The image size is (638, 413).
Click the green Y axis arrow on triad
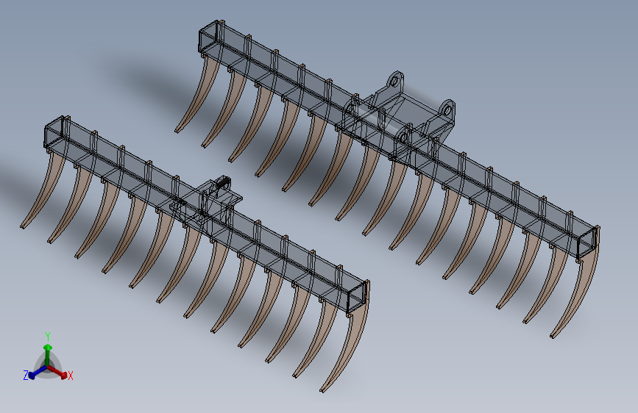[x=48, y=354]
